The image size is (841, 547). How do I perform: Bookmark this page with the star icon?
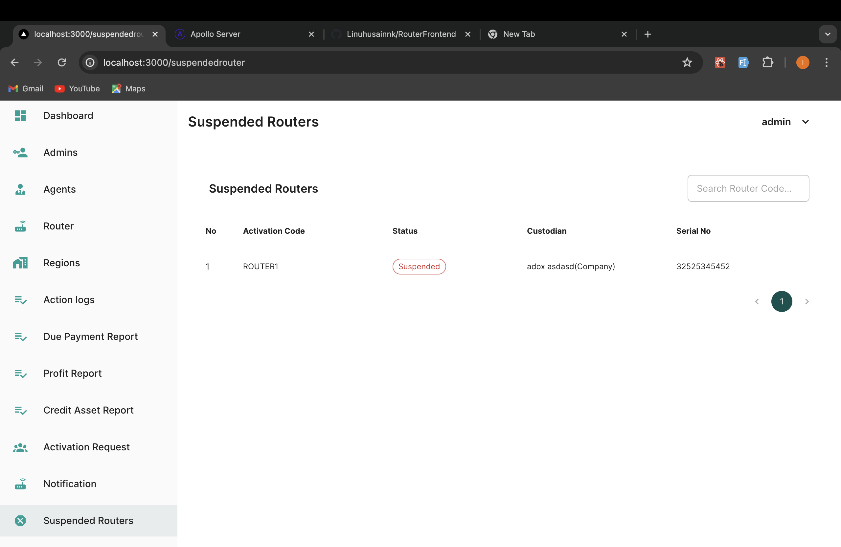click(x=687, y=62)
